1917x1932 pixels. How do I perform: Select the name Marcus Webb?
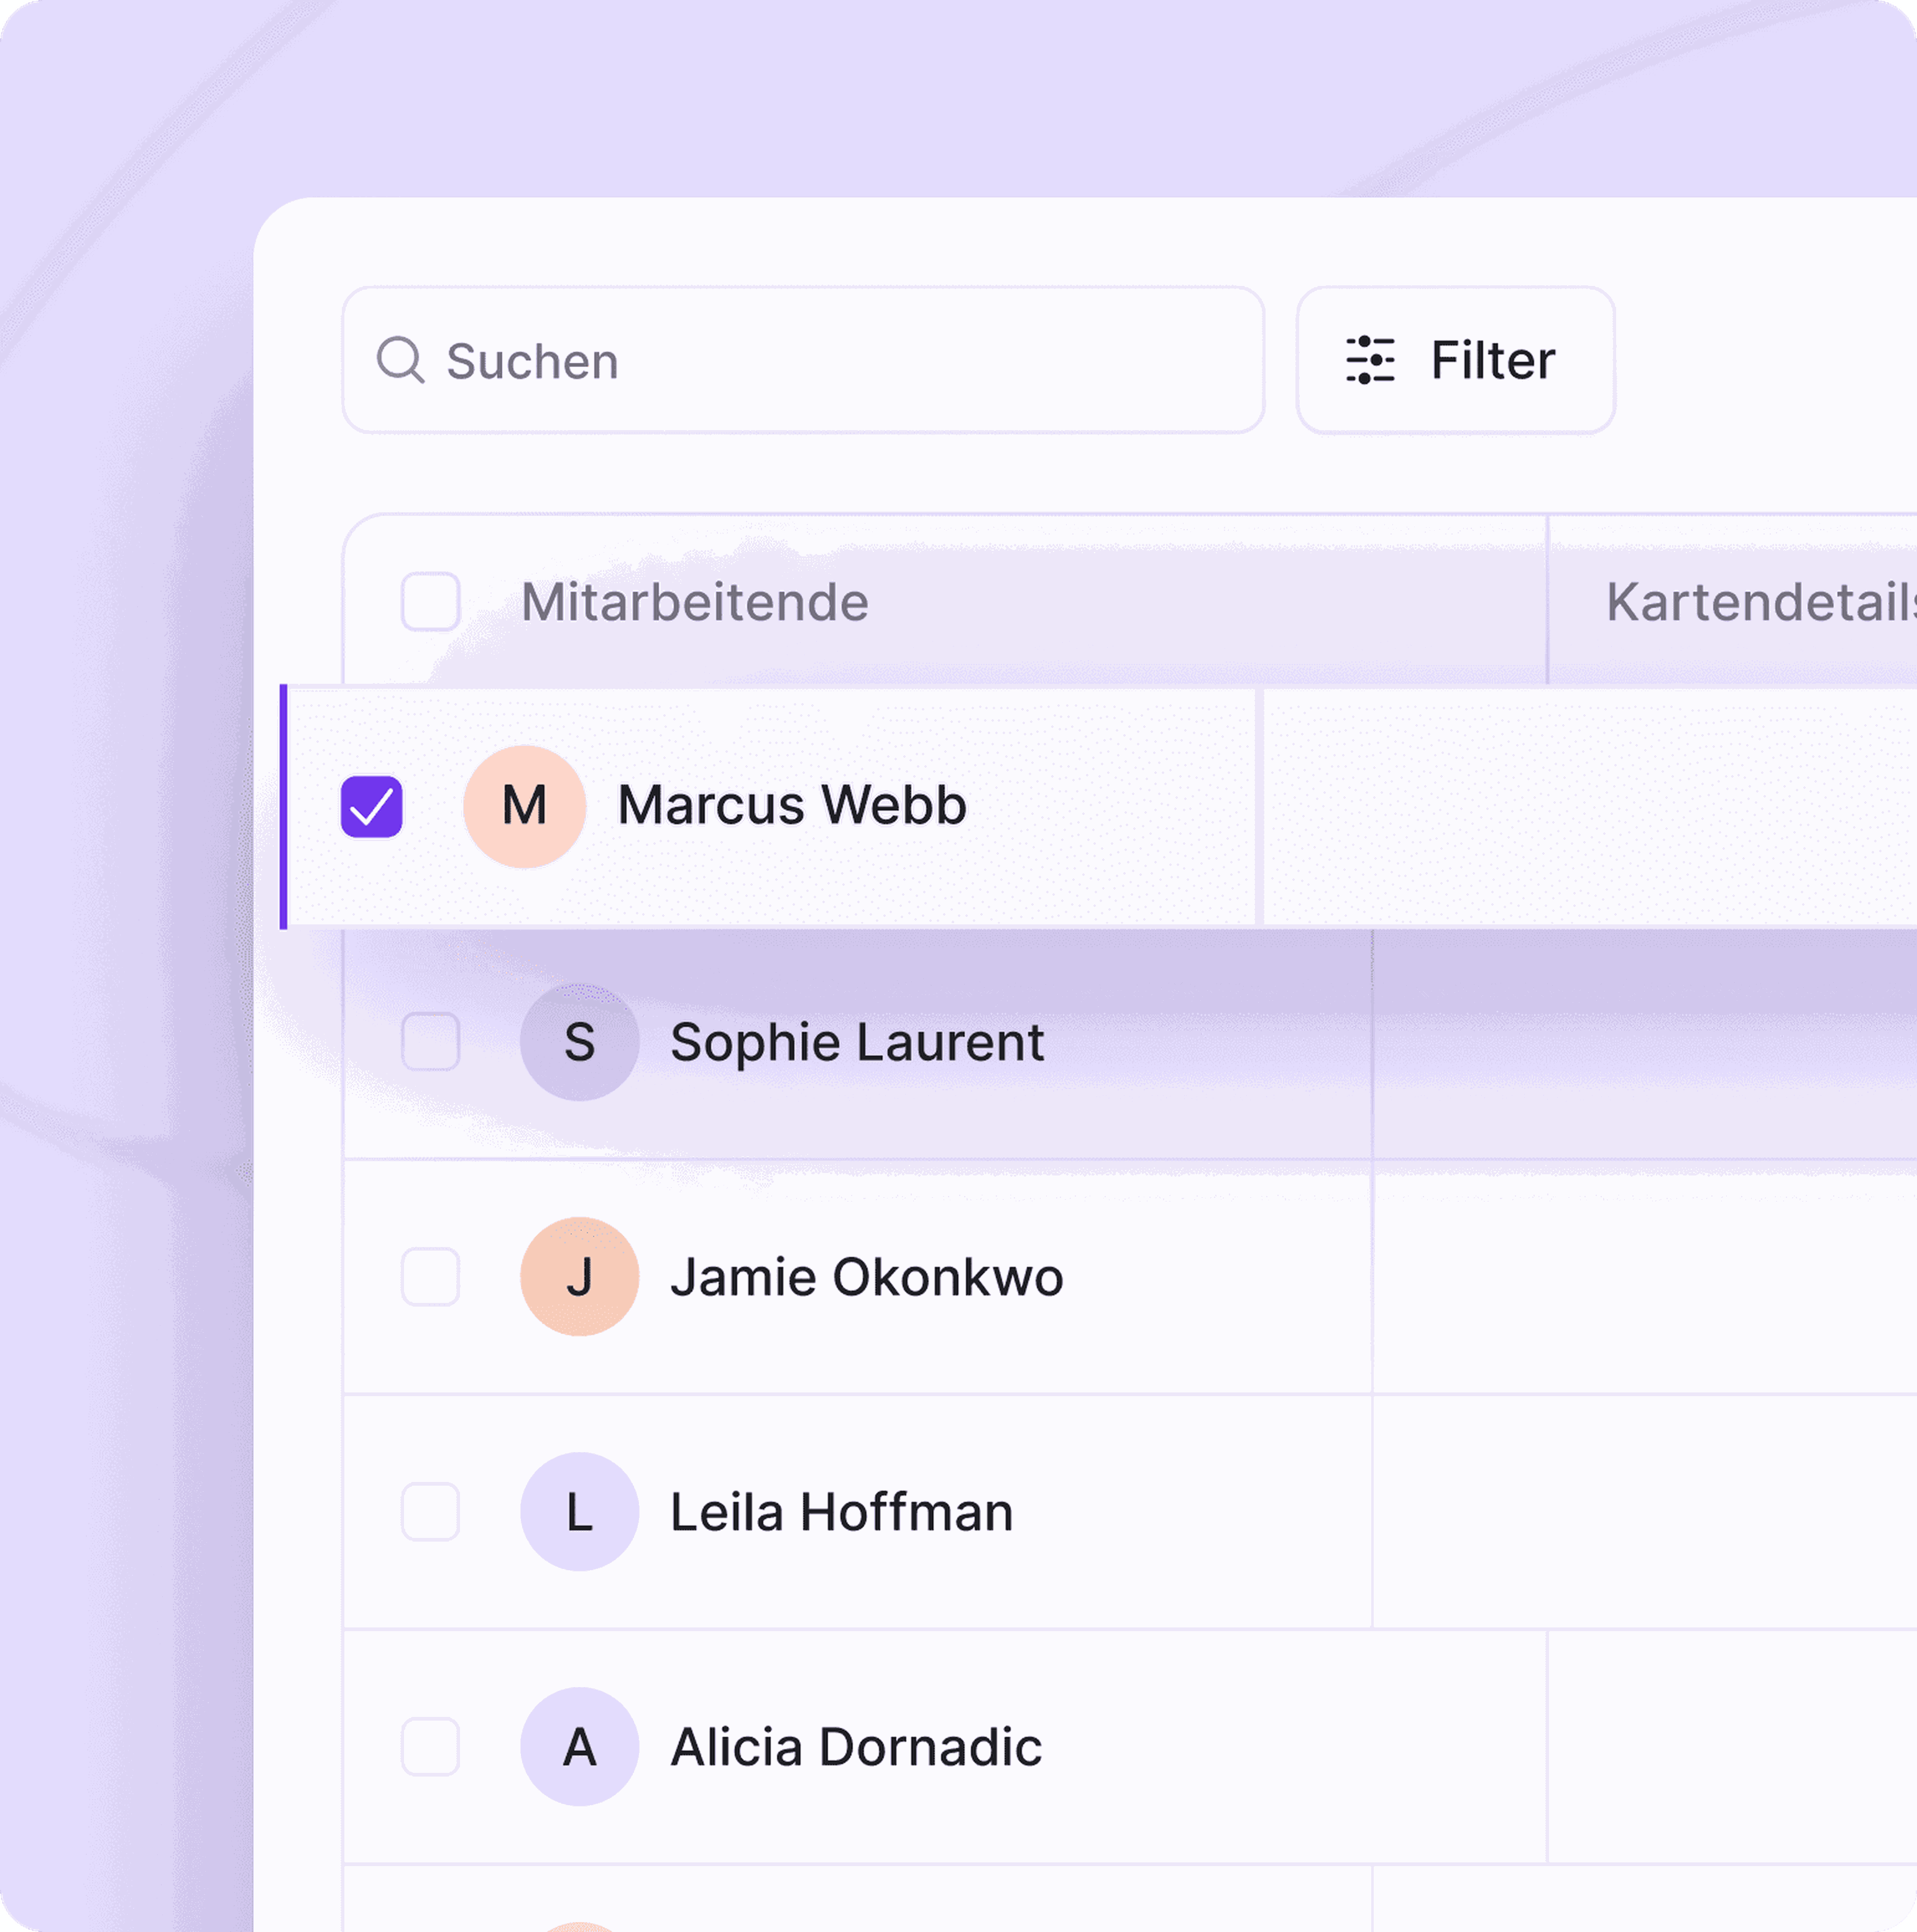[x=792, y=805]
